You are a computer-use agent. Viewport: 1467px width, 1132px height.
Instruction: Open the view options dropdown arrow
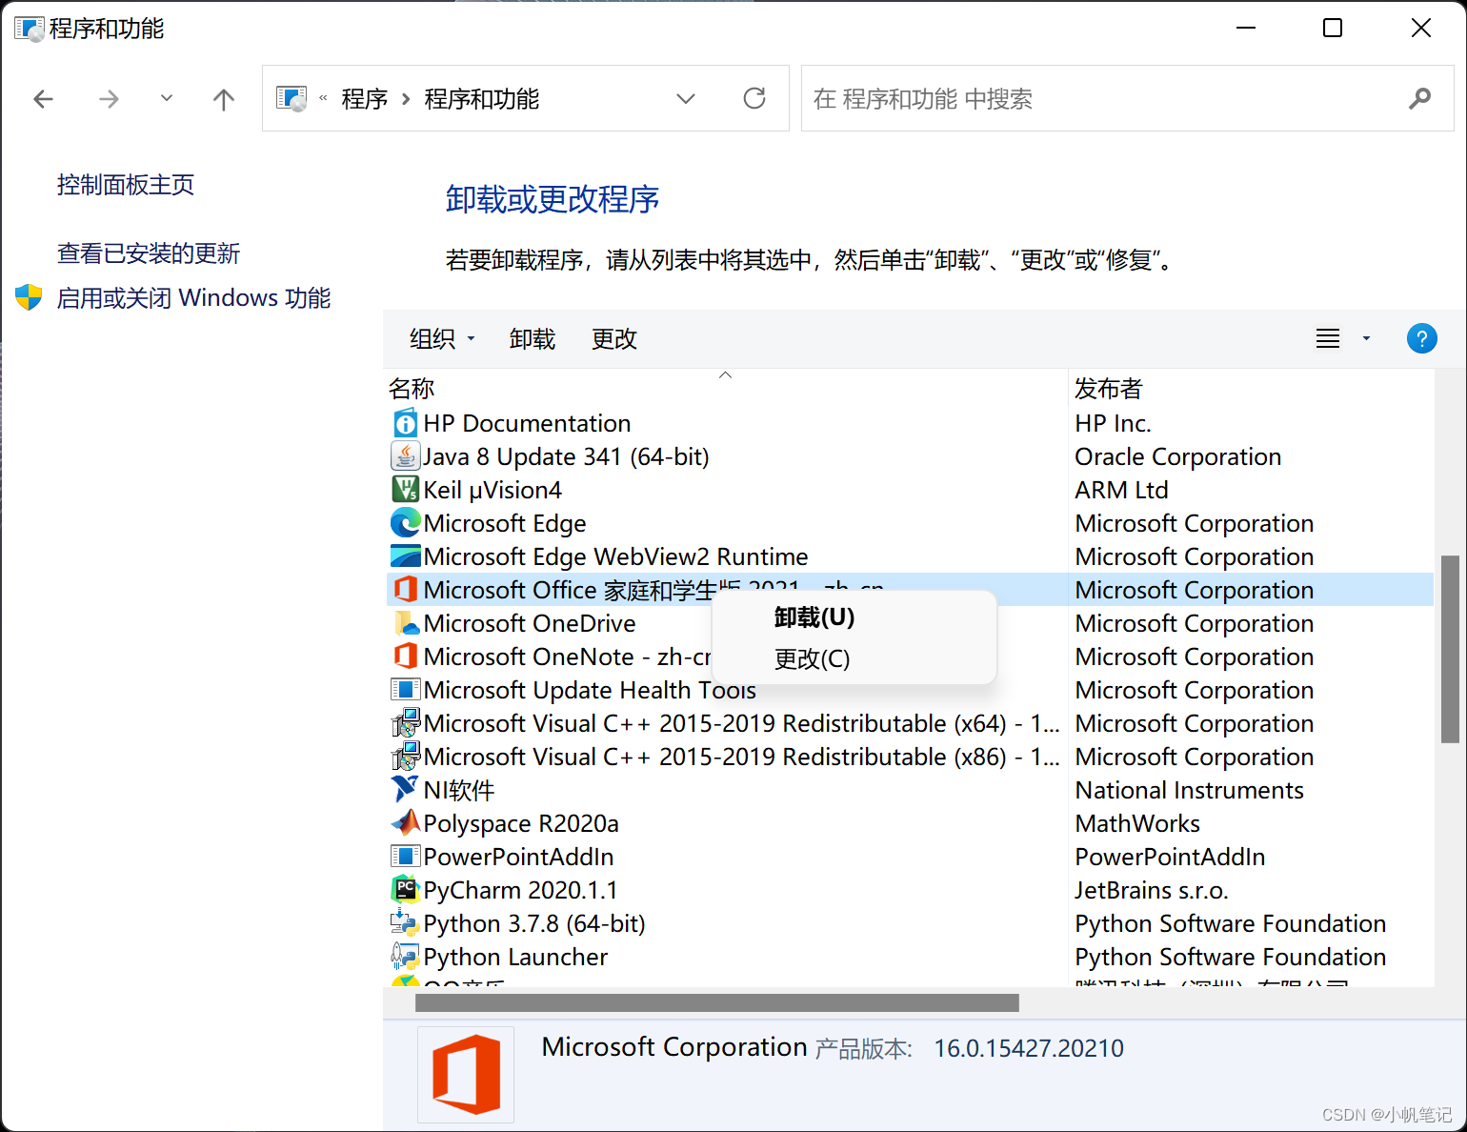pyautogui.click(x=1366, y=338)
